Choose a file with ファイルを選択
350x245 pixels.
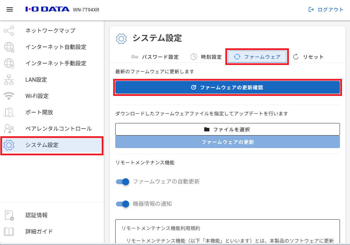227,129
